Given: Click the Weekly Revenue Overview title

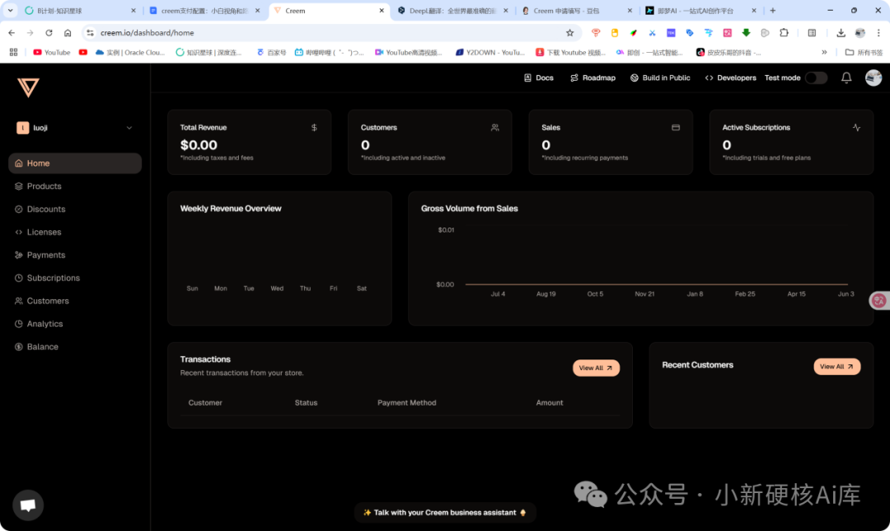Looking at the screenshot, I should coord(231,209).
